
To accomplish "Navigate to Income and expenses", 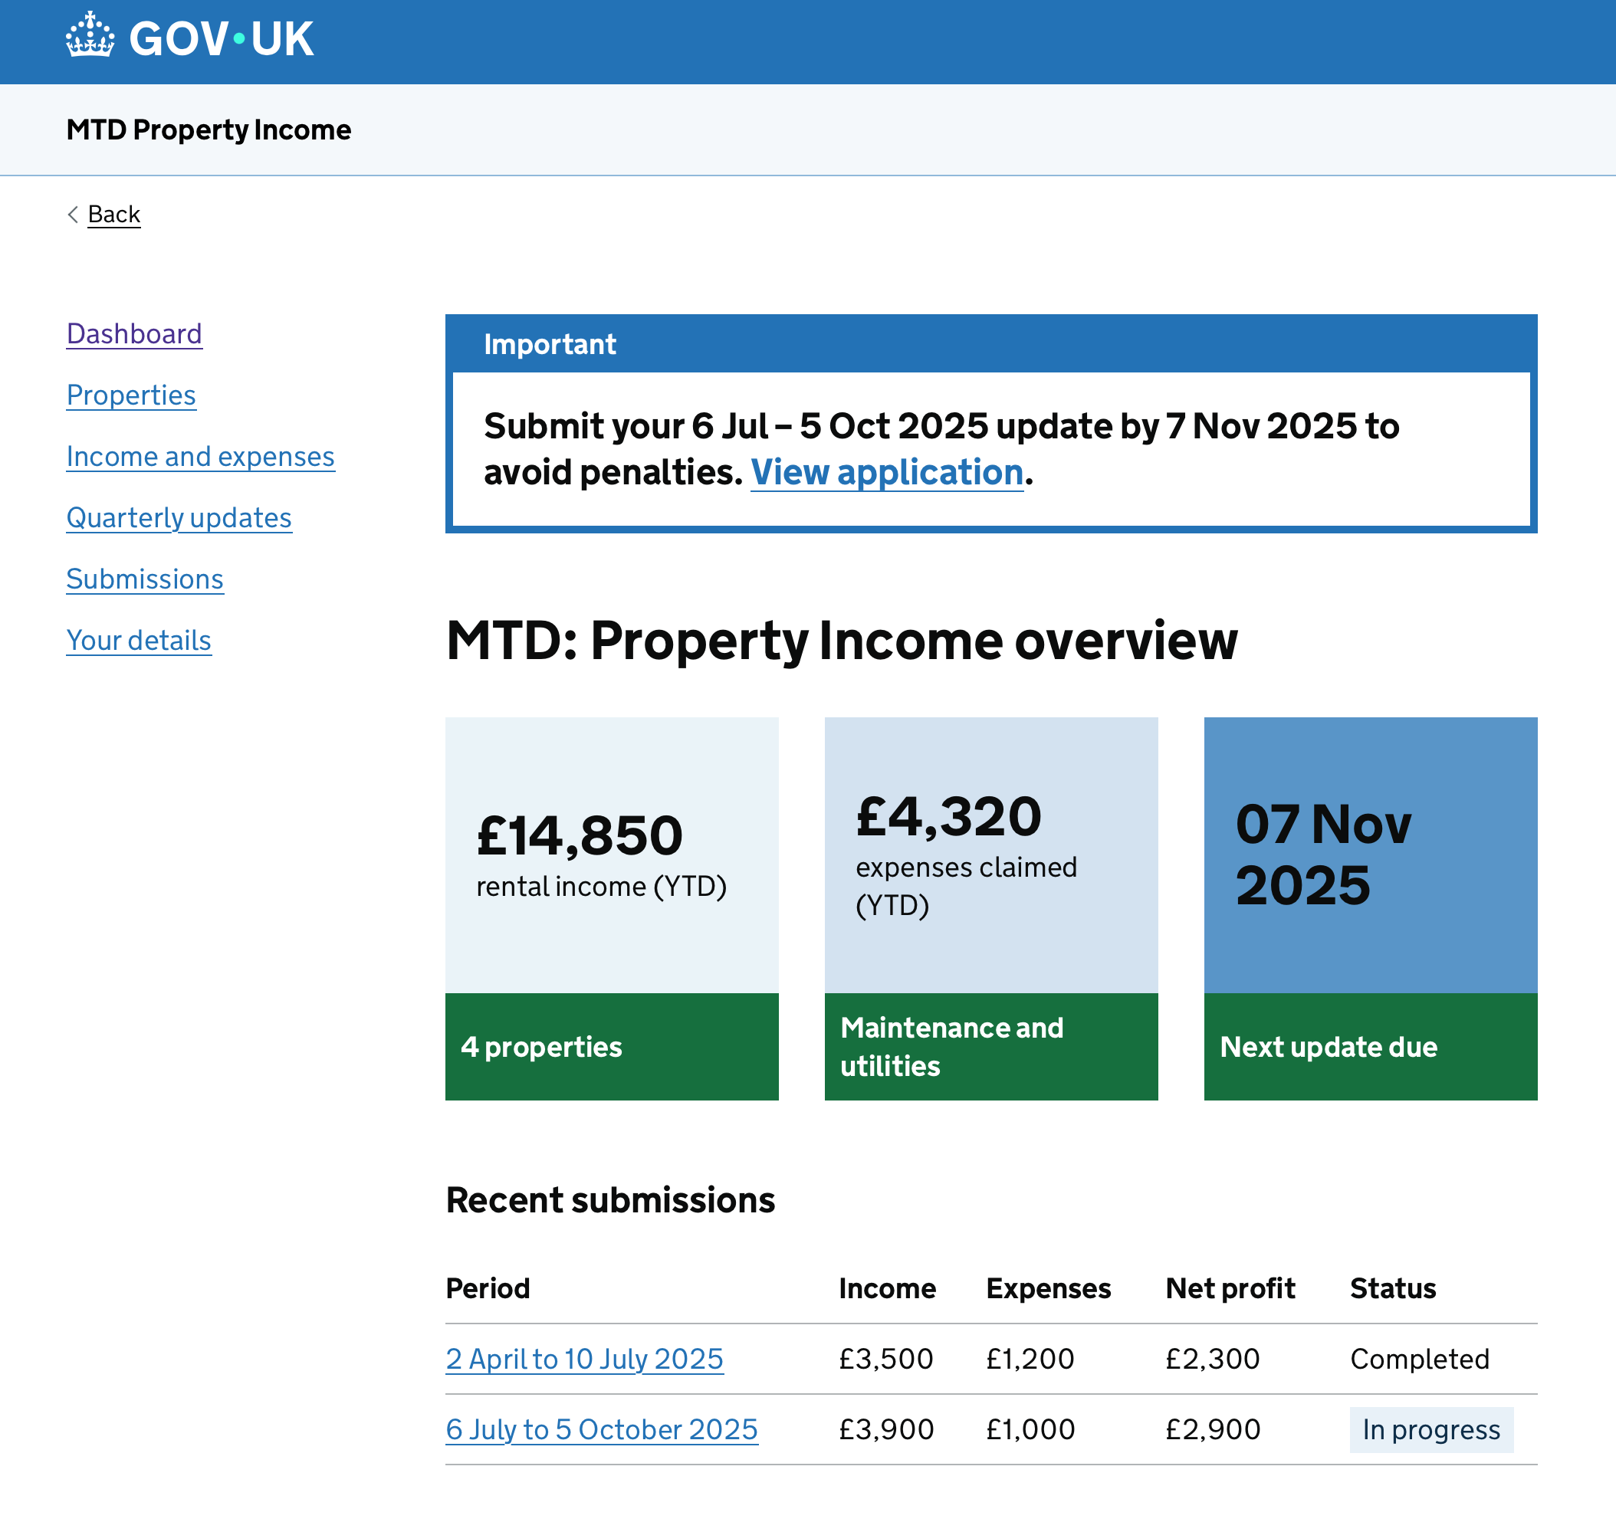I will pyautogui.click(x=200, y=457).
